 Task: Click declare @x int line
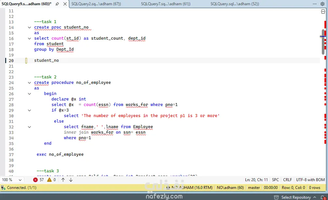[x=69, y=99]
